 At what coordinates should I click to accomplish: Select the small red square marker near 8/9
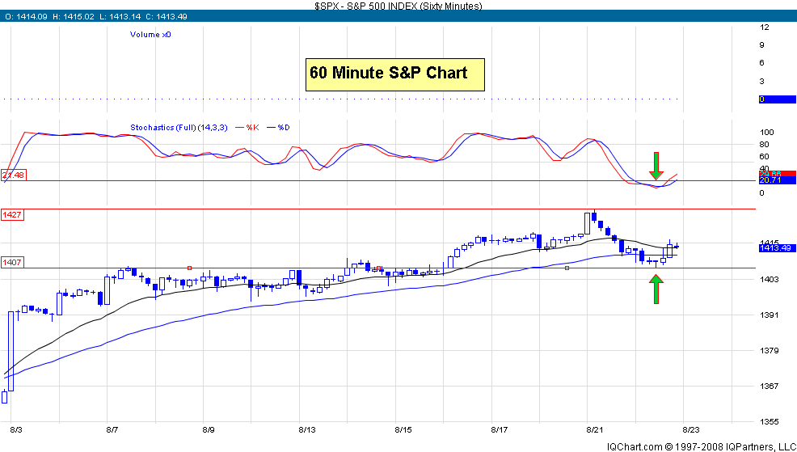click(x=189, y=268)
